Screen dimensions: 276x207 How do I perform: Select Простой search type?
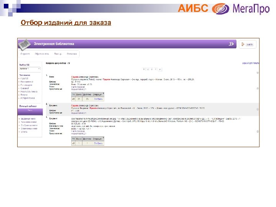pos(24,79)
